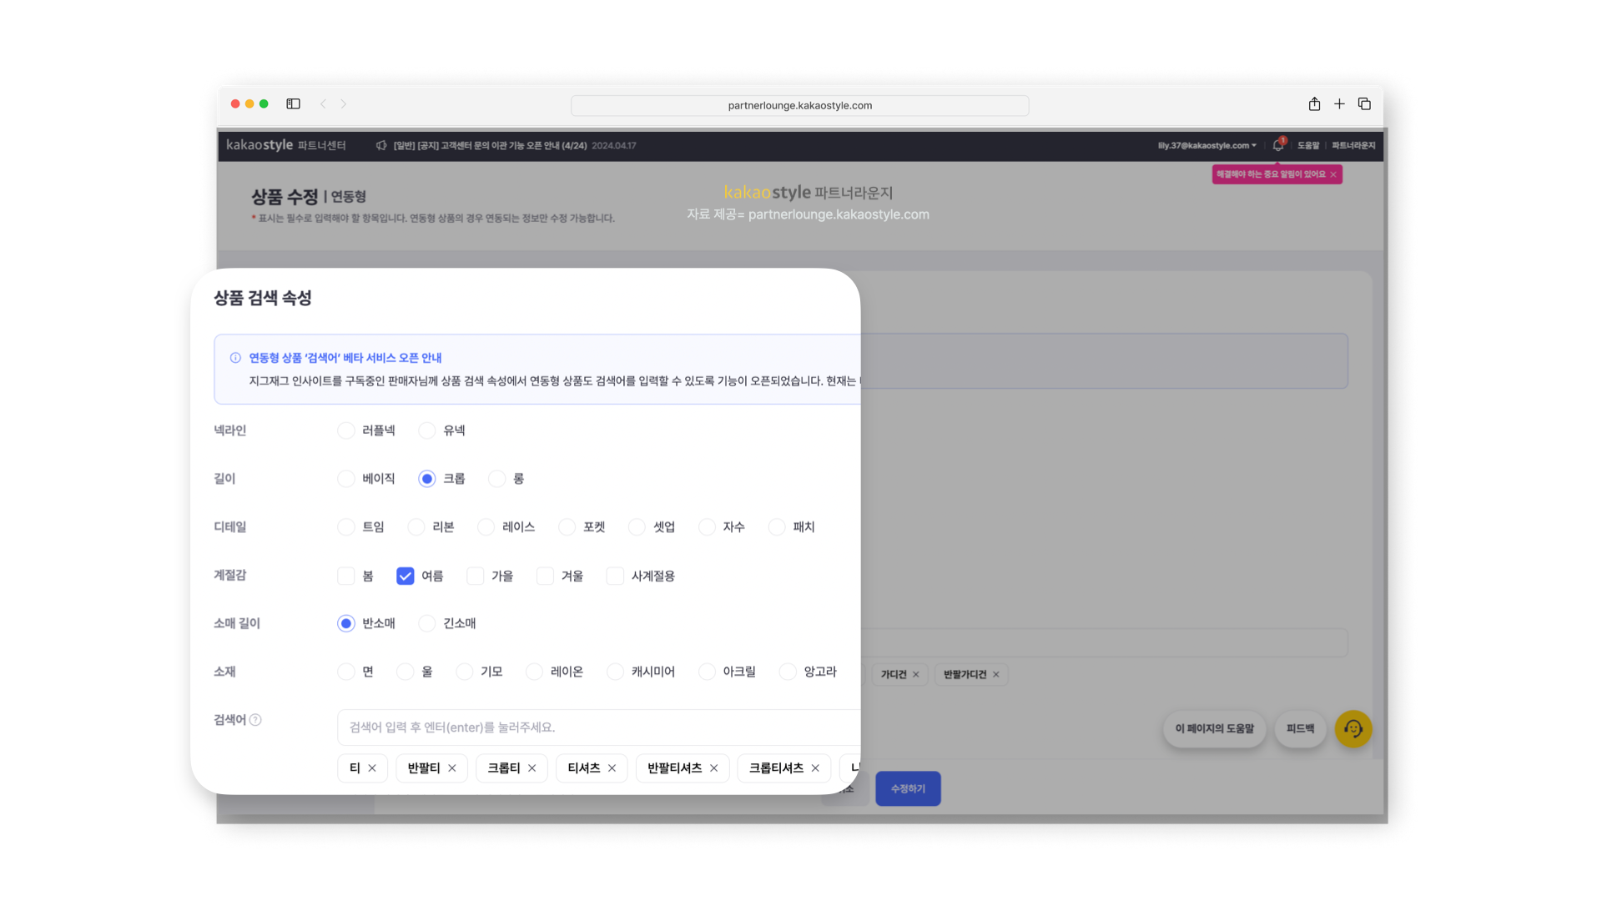Open a new tab with the plus icon
Screen dimensions: 1602x901
click(x=1339, y=103)
